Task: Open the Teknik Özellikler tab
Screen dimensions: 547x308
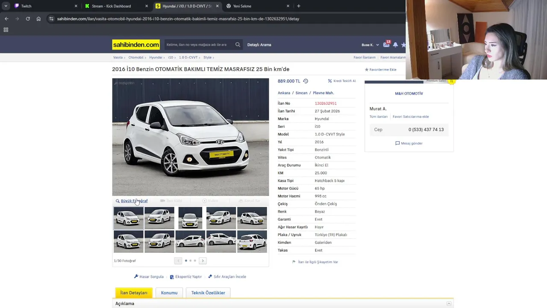Action: [x=208, y=293]
